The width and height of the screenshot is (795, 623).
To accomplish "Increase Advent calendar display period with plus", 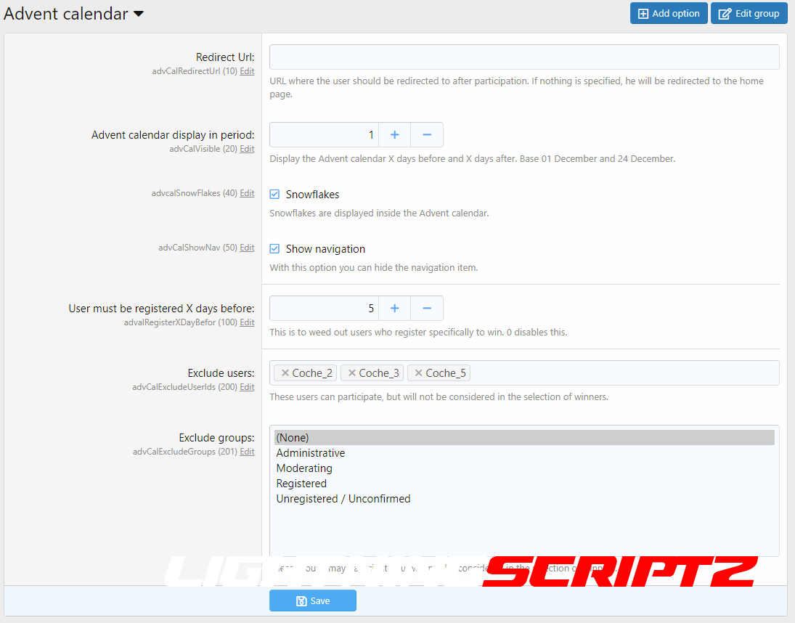I will tap(395, 135).
